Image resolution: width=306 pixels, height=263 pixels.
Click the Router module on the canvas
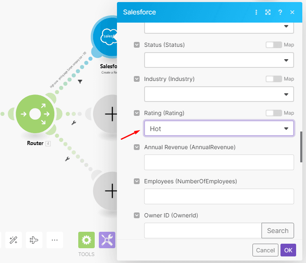pyautogui.click(x=35, y=114)
